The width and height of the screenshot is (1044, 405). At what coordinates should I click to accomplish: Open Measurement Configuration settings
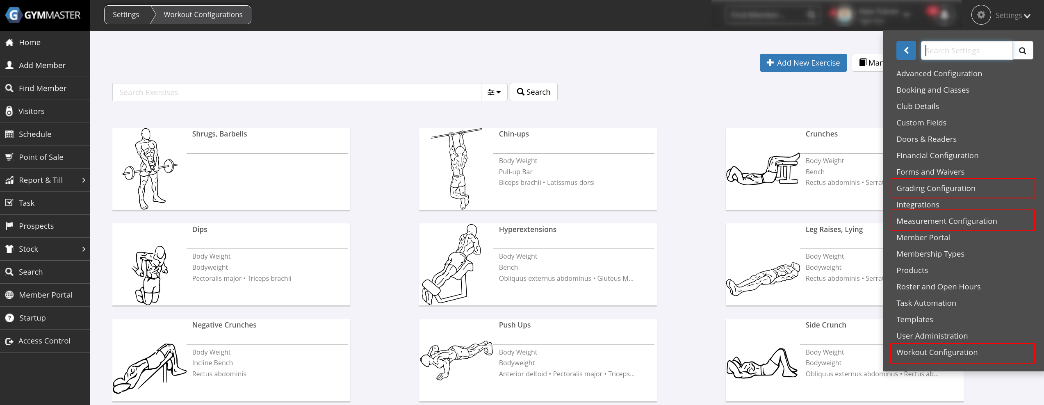pos(946,221)
